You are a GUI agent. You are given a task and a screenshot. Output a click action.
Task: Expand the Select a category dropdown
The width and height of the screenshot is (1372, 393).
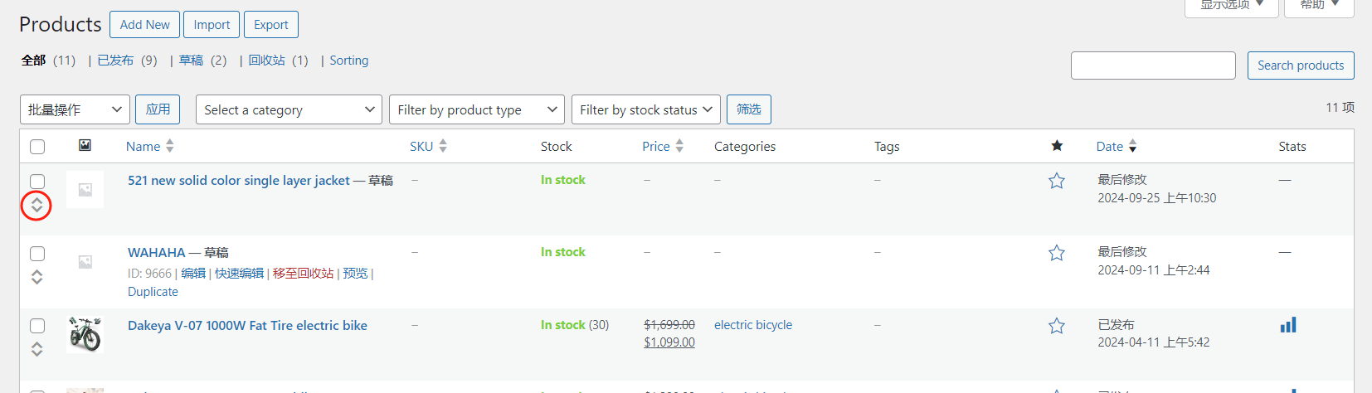289,109
